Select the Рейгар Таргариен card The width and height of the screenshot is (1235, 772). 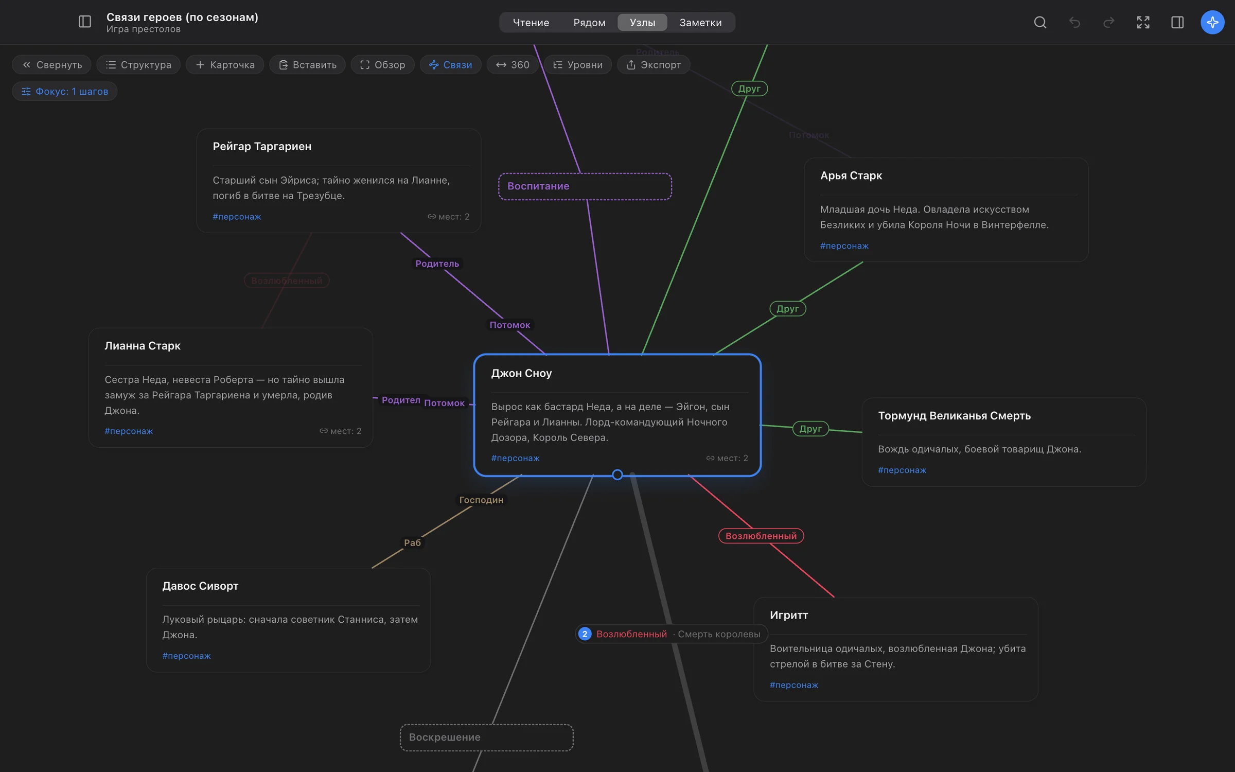(x=339, y=181)
